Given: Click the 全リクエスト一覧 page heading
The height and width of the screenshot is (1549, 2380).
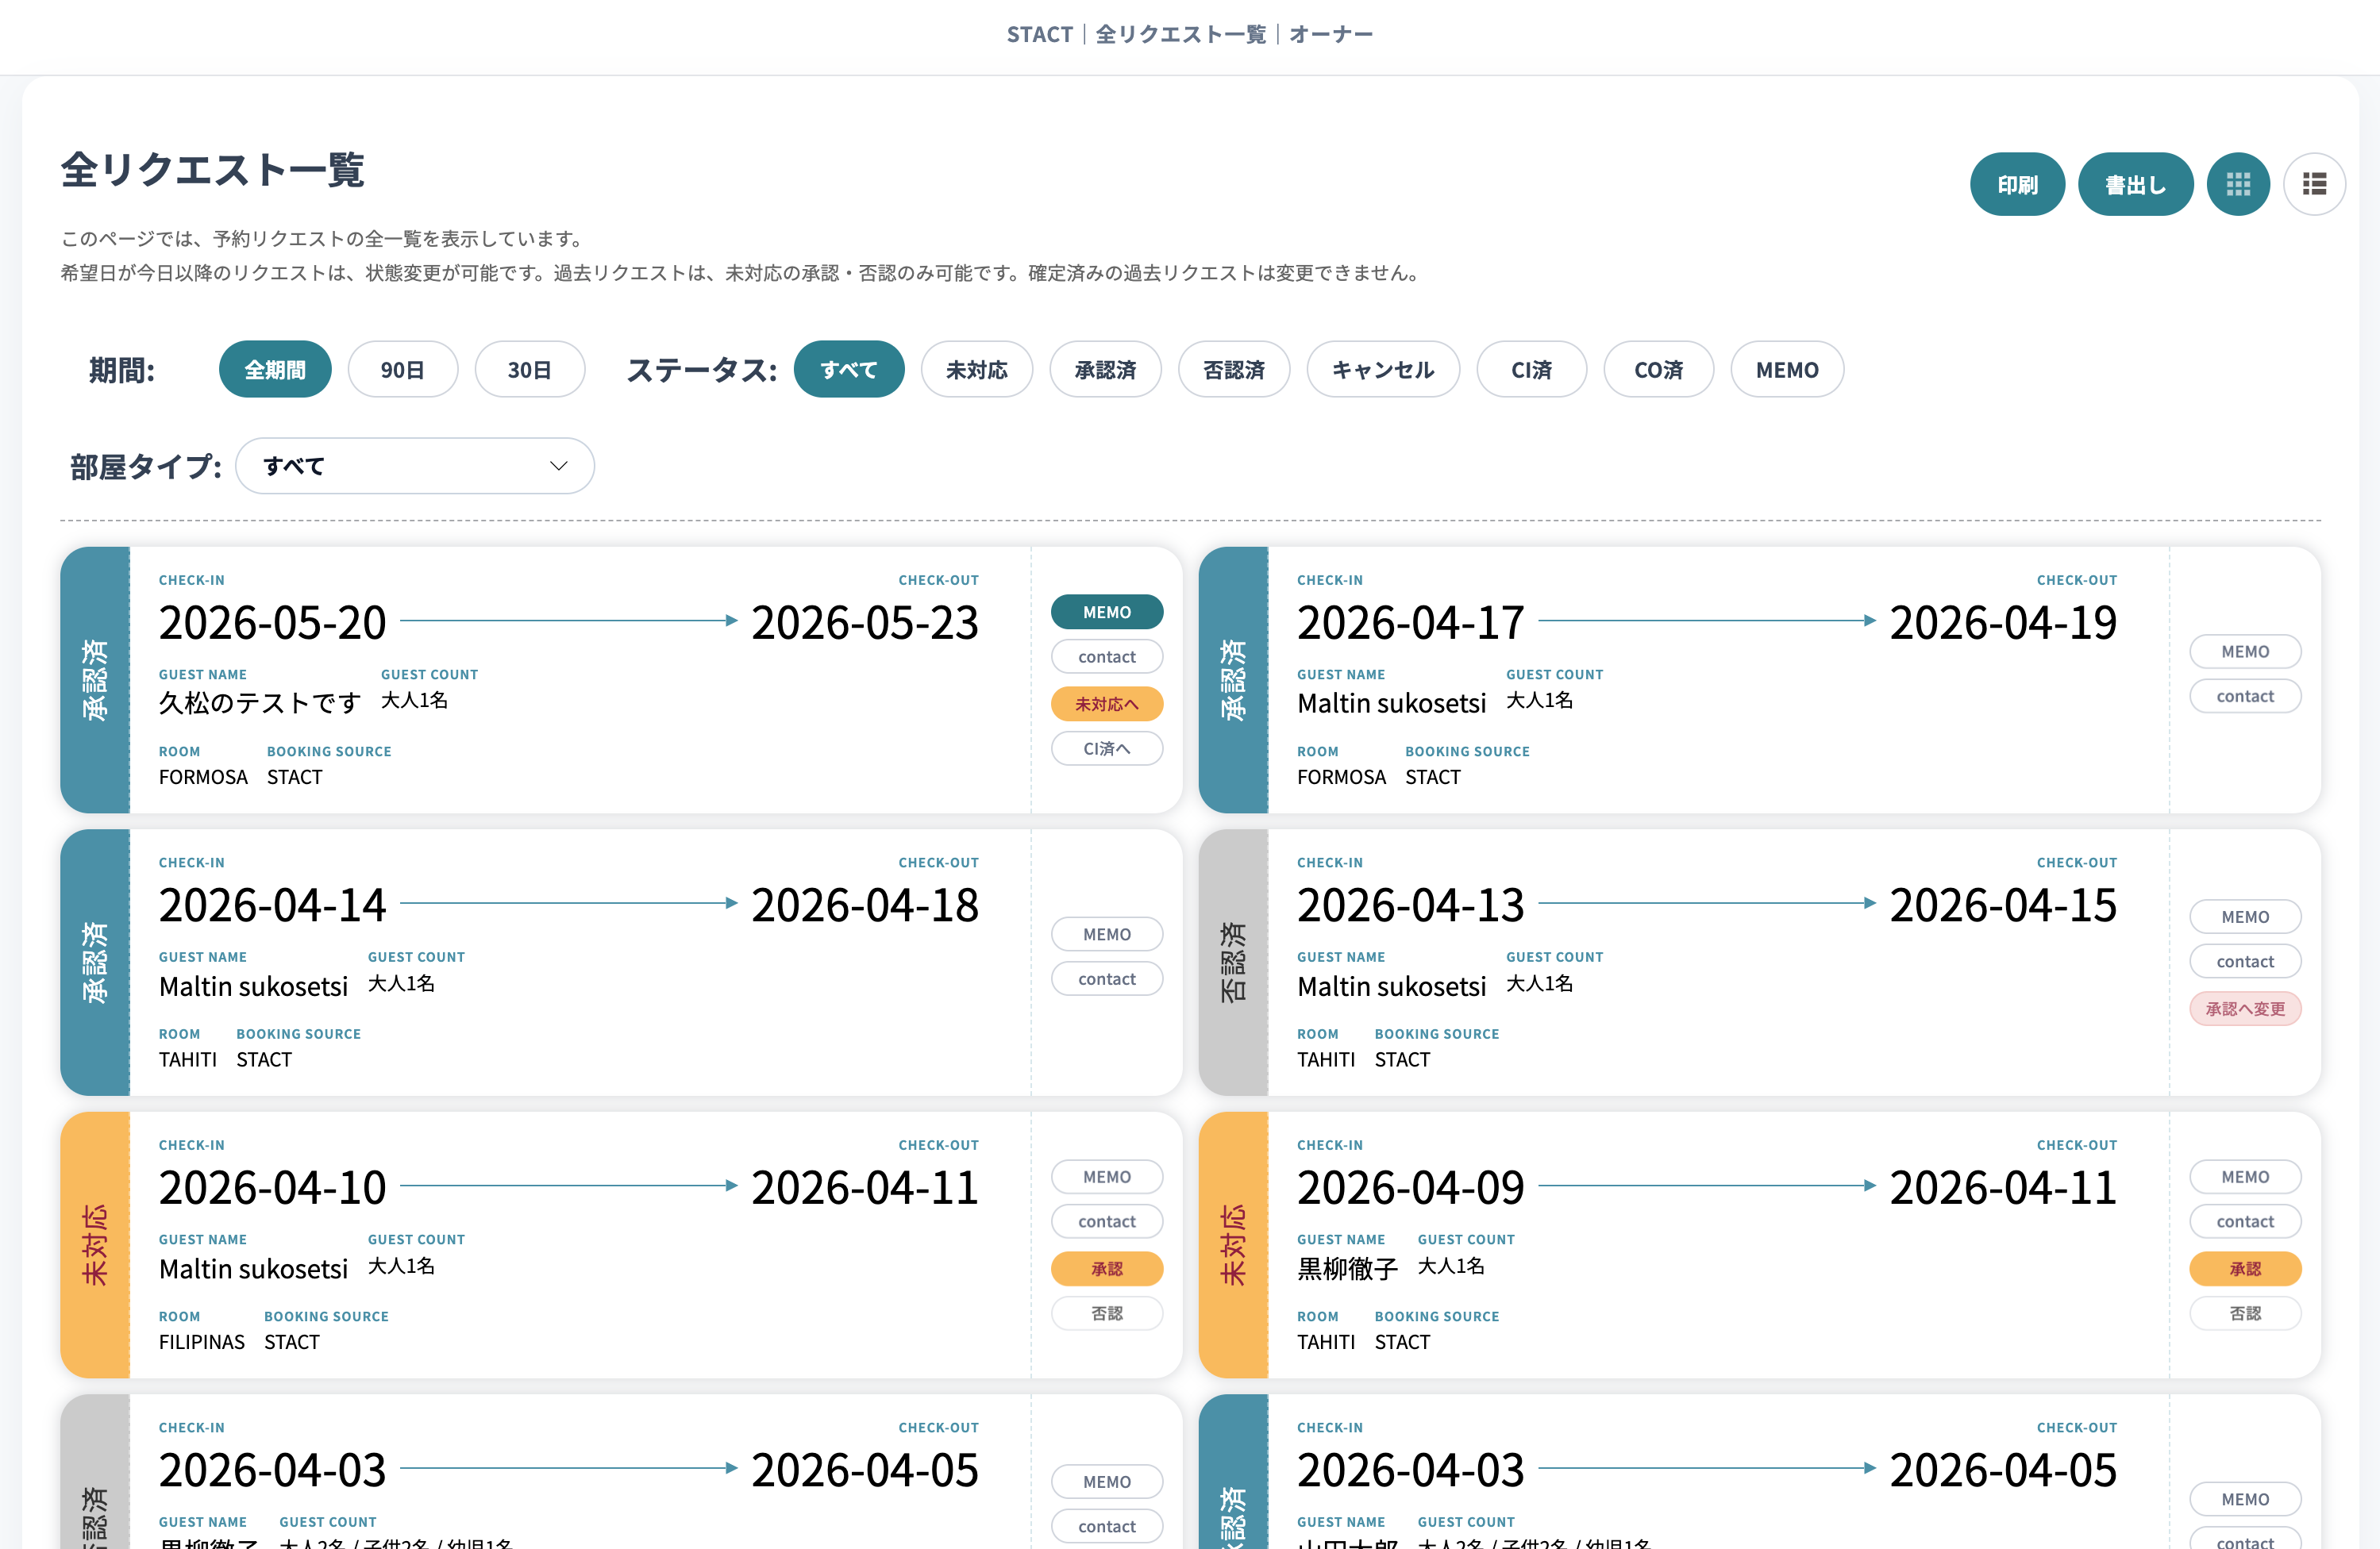Looking at the screenshot, I should (212, 169).
